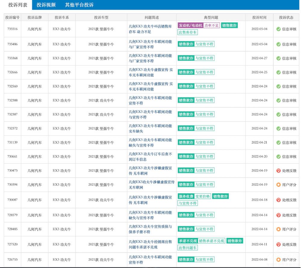
Task: Click red 处理反馈 icon in row 727520
Action: pos(278,244)
